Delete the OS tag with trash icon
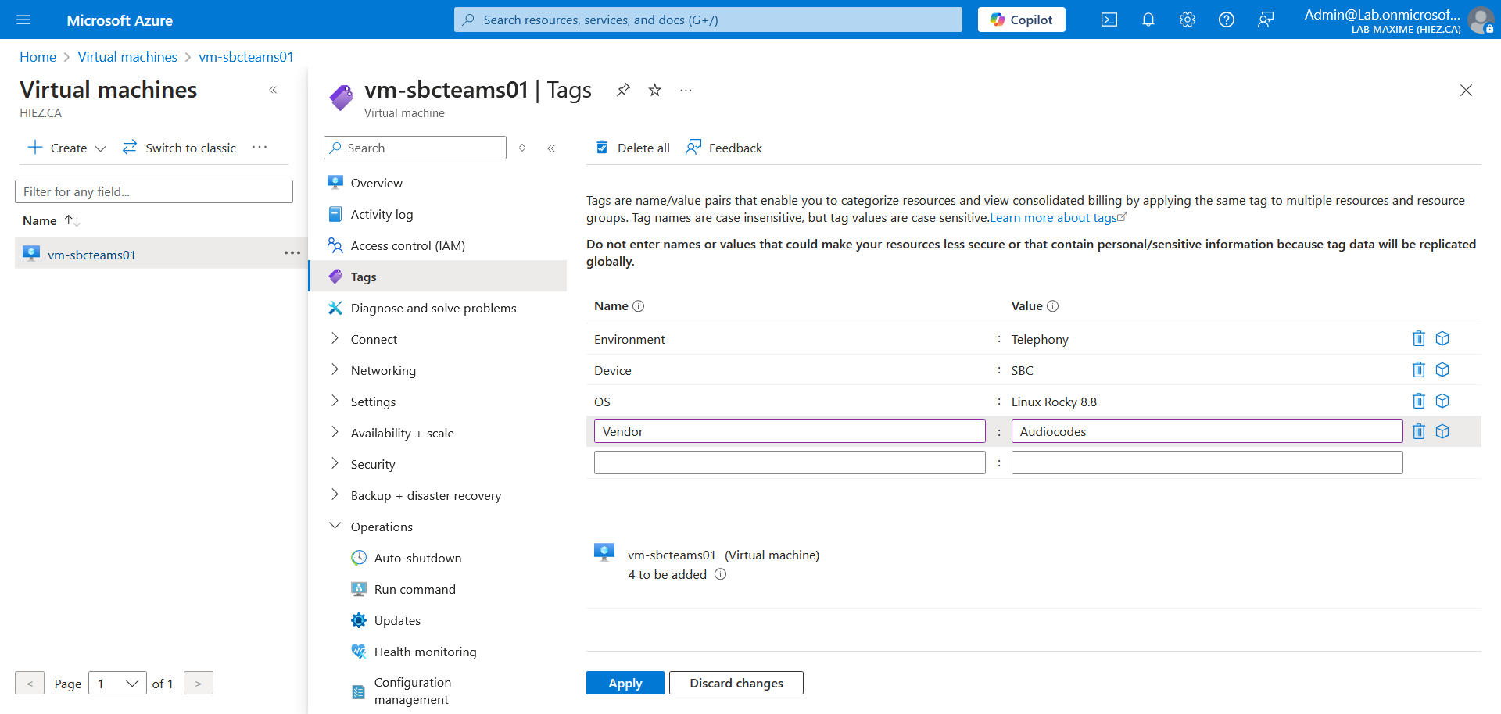The image size is (1501, 714). 1418,401
